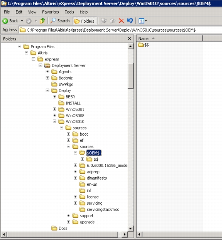223x240 pixels.
Task: Collapse the WinOS010 tree node
Action: tap(54, 121)
